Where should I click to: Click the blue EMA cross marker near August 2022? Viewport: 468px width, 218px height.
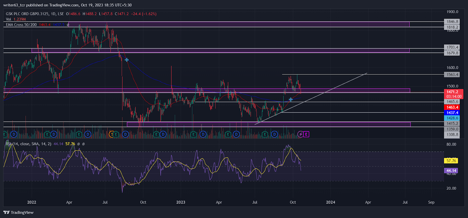click(127, 60)
